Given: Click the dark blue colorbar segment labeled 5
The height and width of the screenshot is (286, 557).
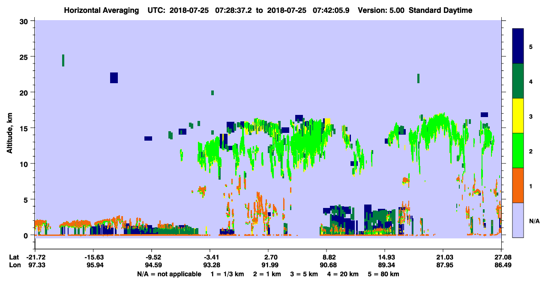Looking at the screenshot, I should pyautogui.click(x=518, y=46).
